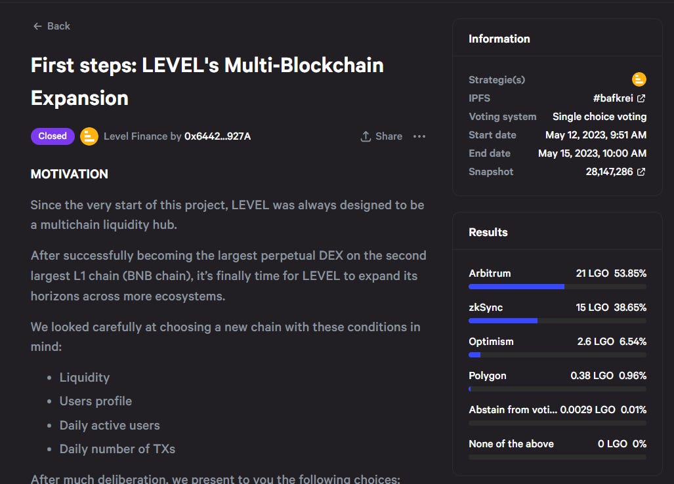Click the 'Single choice voting' value
This screenshot has height=484, width=674.
tap(599, 117)
